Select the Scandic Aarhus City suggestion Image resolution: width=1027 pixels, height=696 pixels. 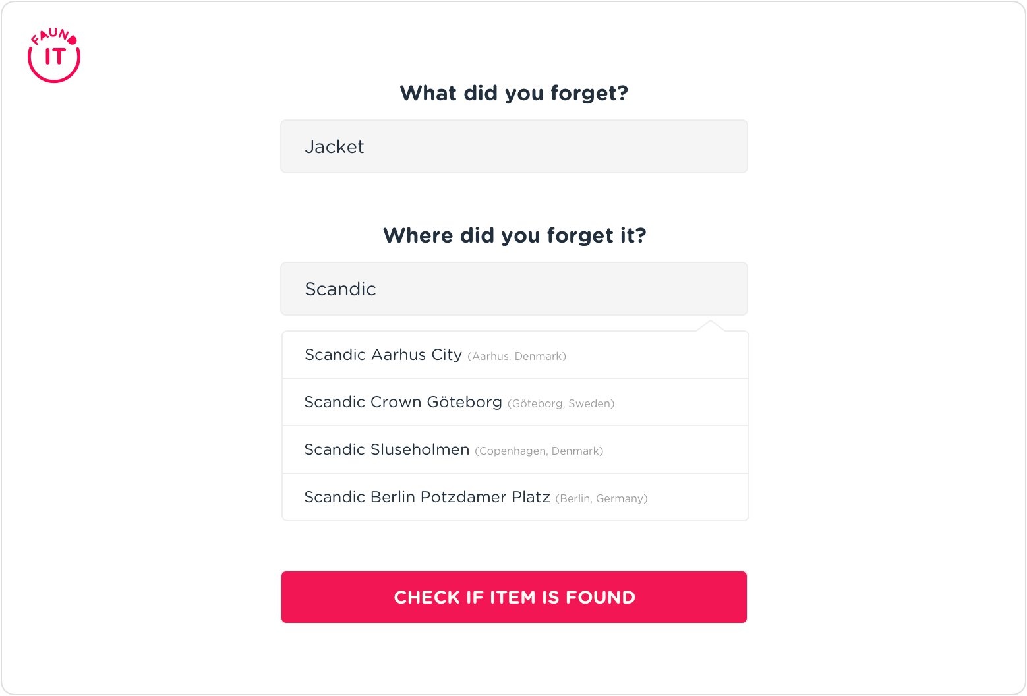click(x=383, y=355)
